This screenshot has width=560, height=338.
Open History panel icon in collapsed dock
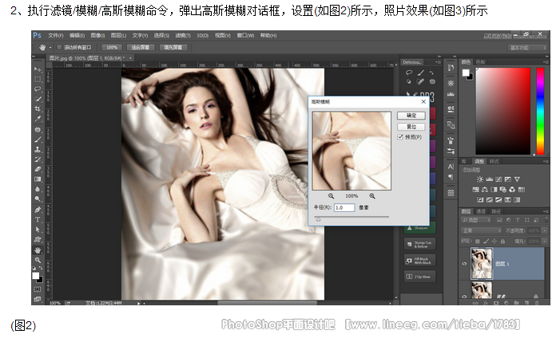pos(451,68)
